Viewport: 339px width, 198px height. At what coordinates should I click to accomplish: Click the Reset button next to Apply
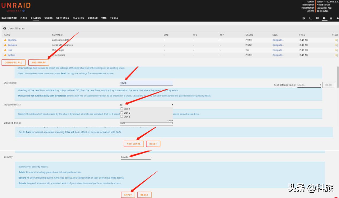(x=144, y=195)
